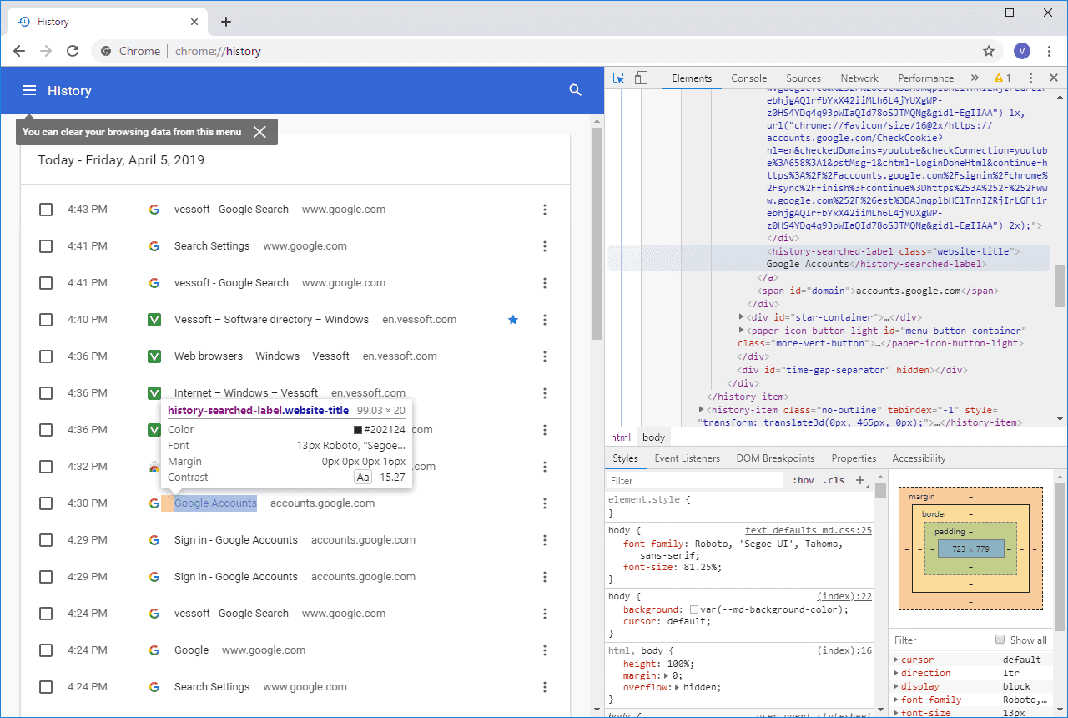Expand the paper-icon-button-light node
This screenshot has height=718, width=1068.
pos(742,331)
